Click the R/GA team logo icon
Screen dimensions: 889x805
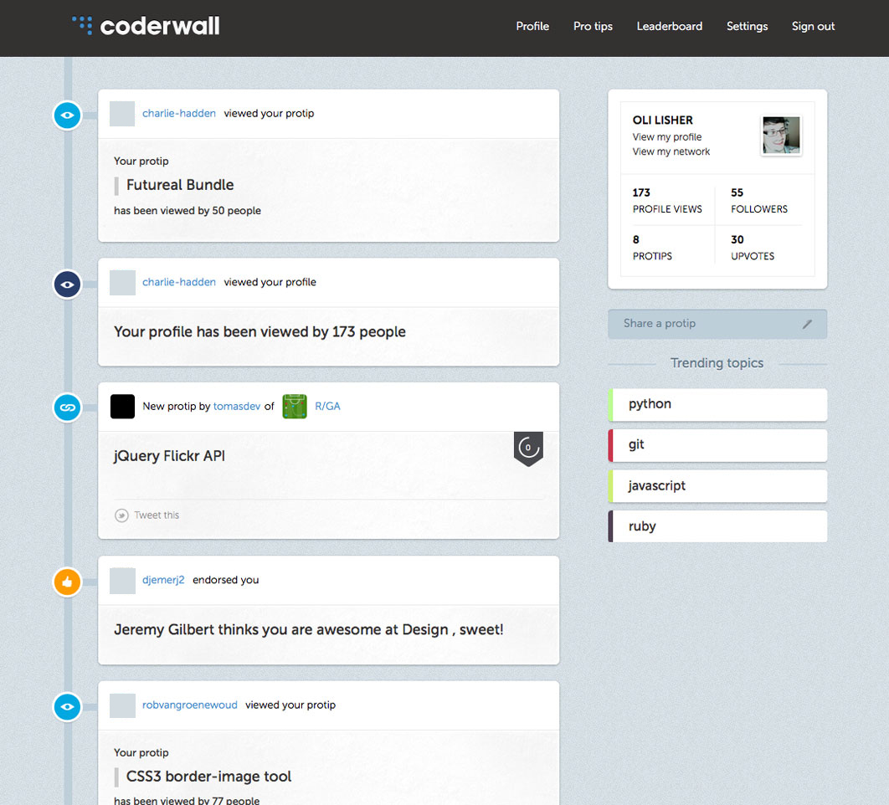pos(295,407)
